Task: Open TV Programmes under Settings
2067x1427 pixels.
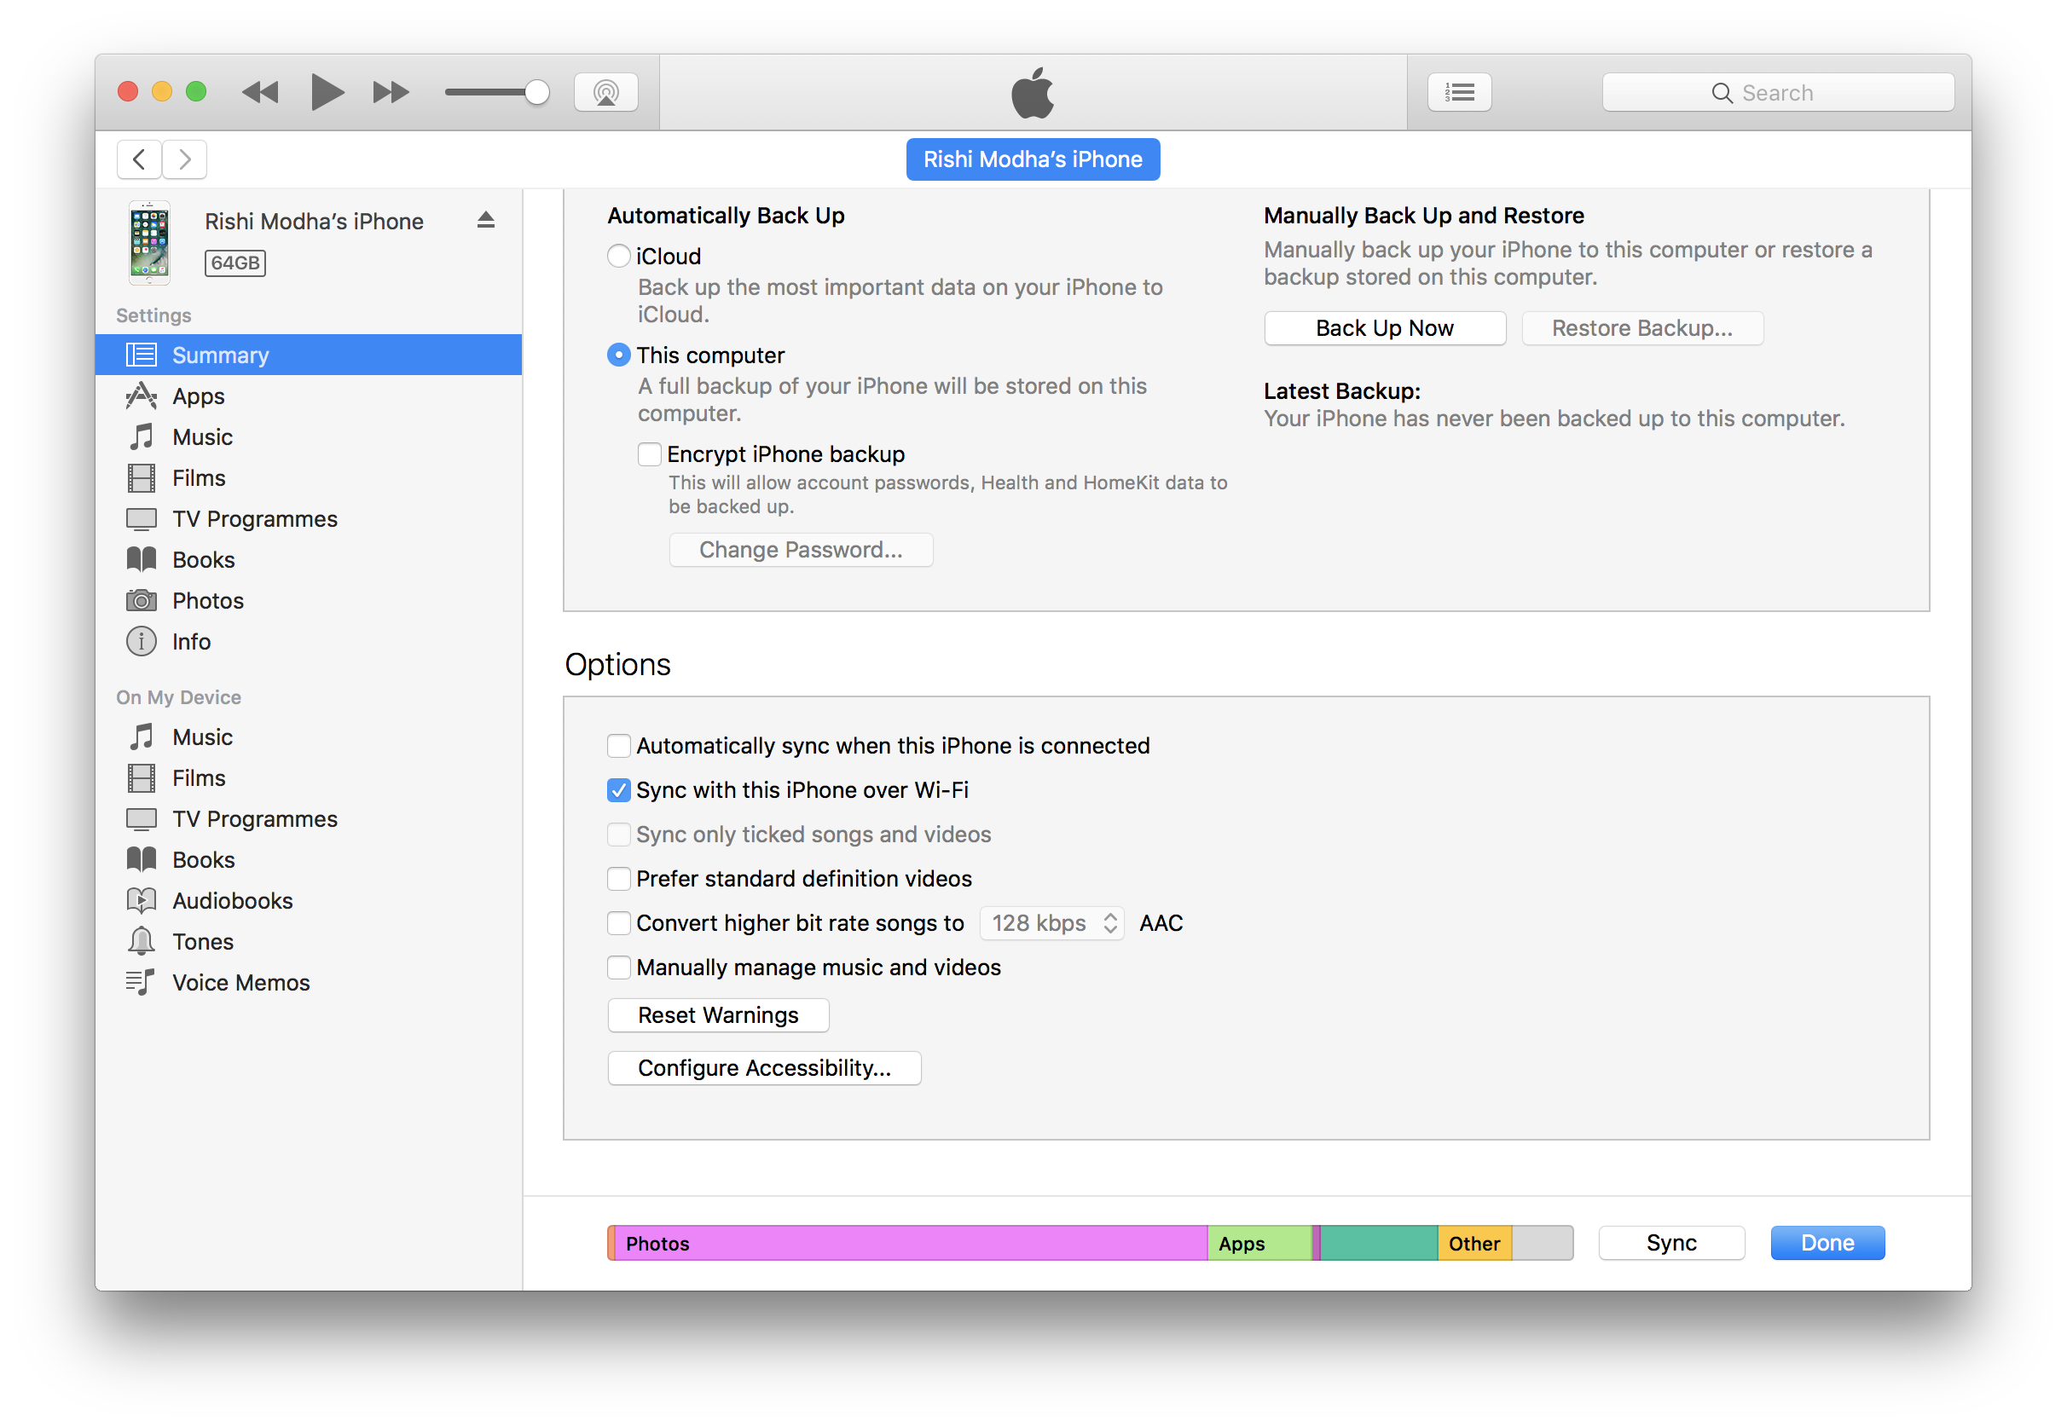Action: (x=309, y=519)
